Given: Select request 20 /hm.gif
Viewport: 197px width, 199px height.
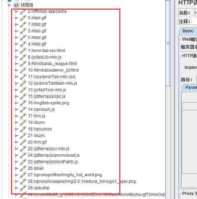Looking at the screenshot, I should 37,142.
